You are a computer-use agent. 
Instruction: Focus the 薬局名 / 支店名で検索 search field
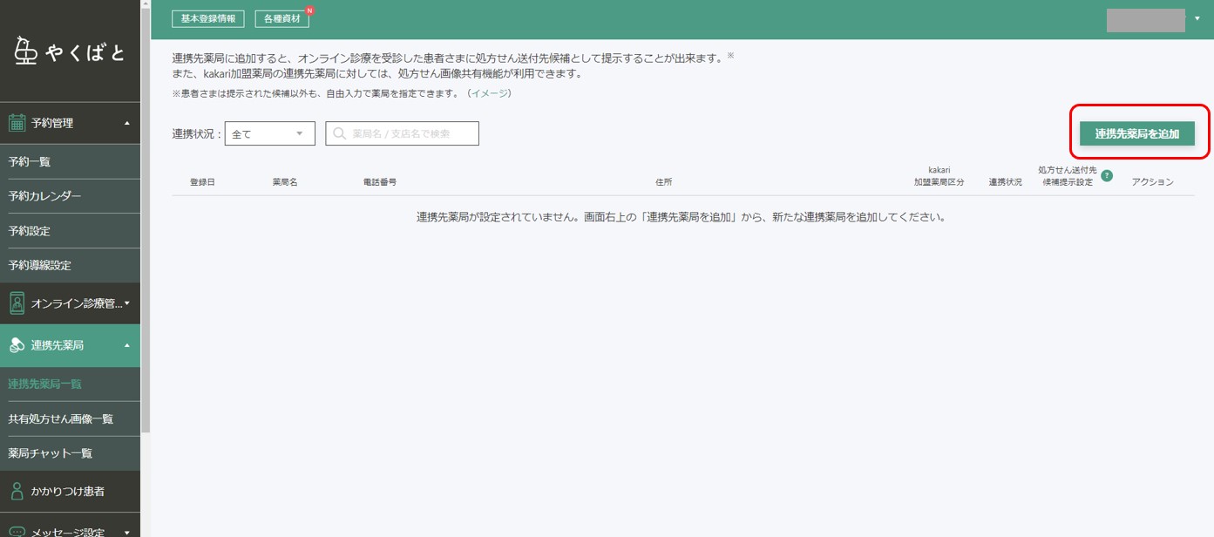point(402,133)
